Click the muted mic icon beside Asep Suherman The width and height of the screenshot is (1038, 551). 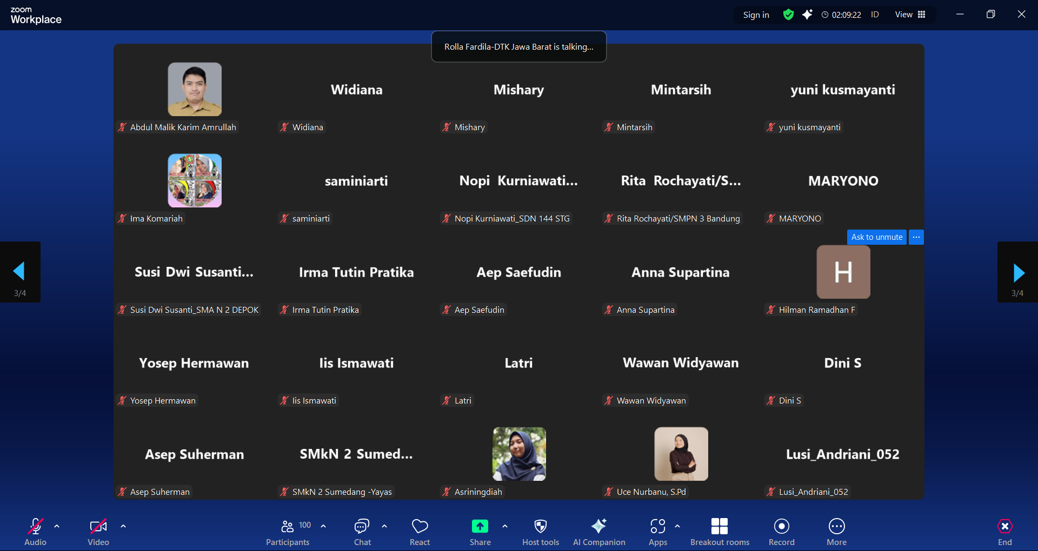pos(122,492)
